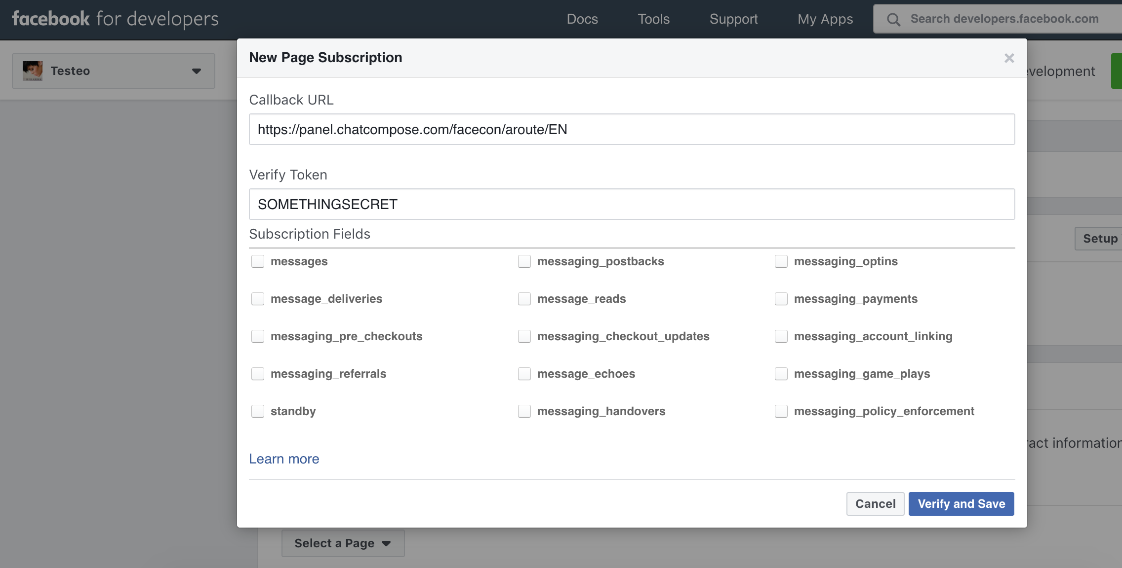The width and height of the screenshot is (1122, 568).
Task: Check the message_reads checkbox
Action: [524, 299]
